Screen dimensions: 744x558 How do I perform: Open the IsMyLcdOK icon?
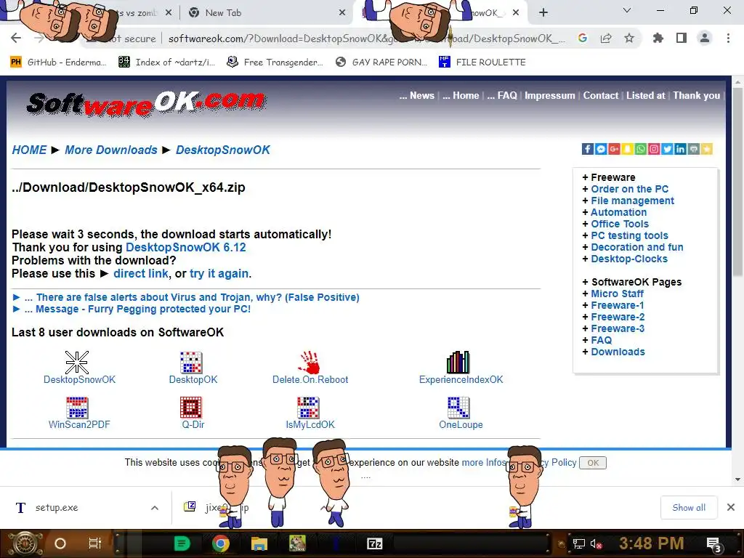[x=308, y=407]
